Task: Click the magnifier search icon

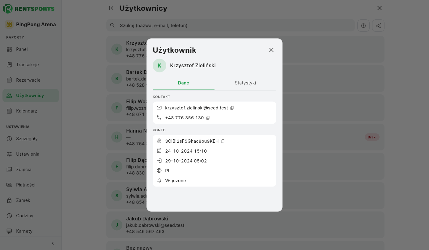Action: coord(113,25)
